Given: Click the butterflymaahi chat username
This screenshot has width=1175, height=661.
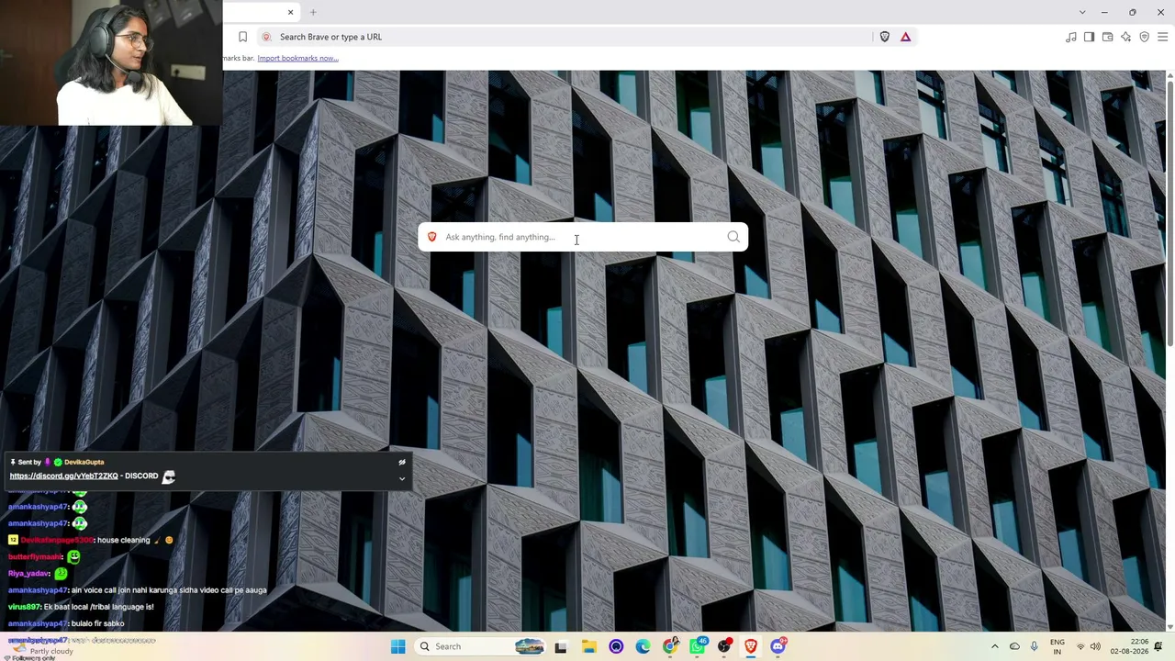Looking at the screenshot, I should click(x=35, y=556).
